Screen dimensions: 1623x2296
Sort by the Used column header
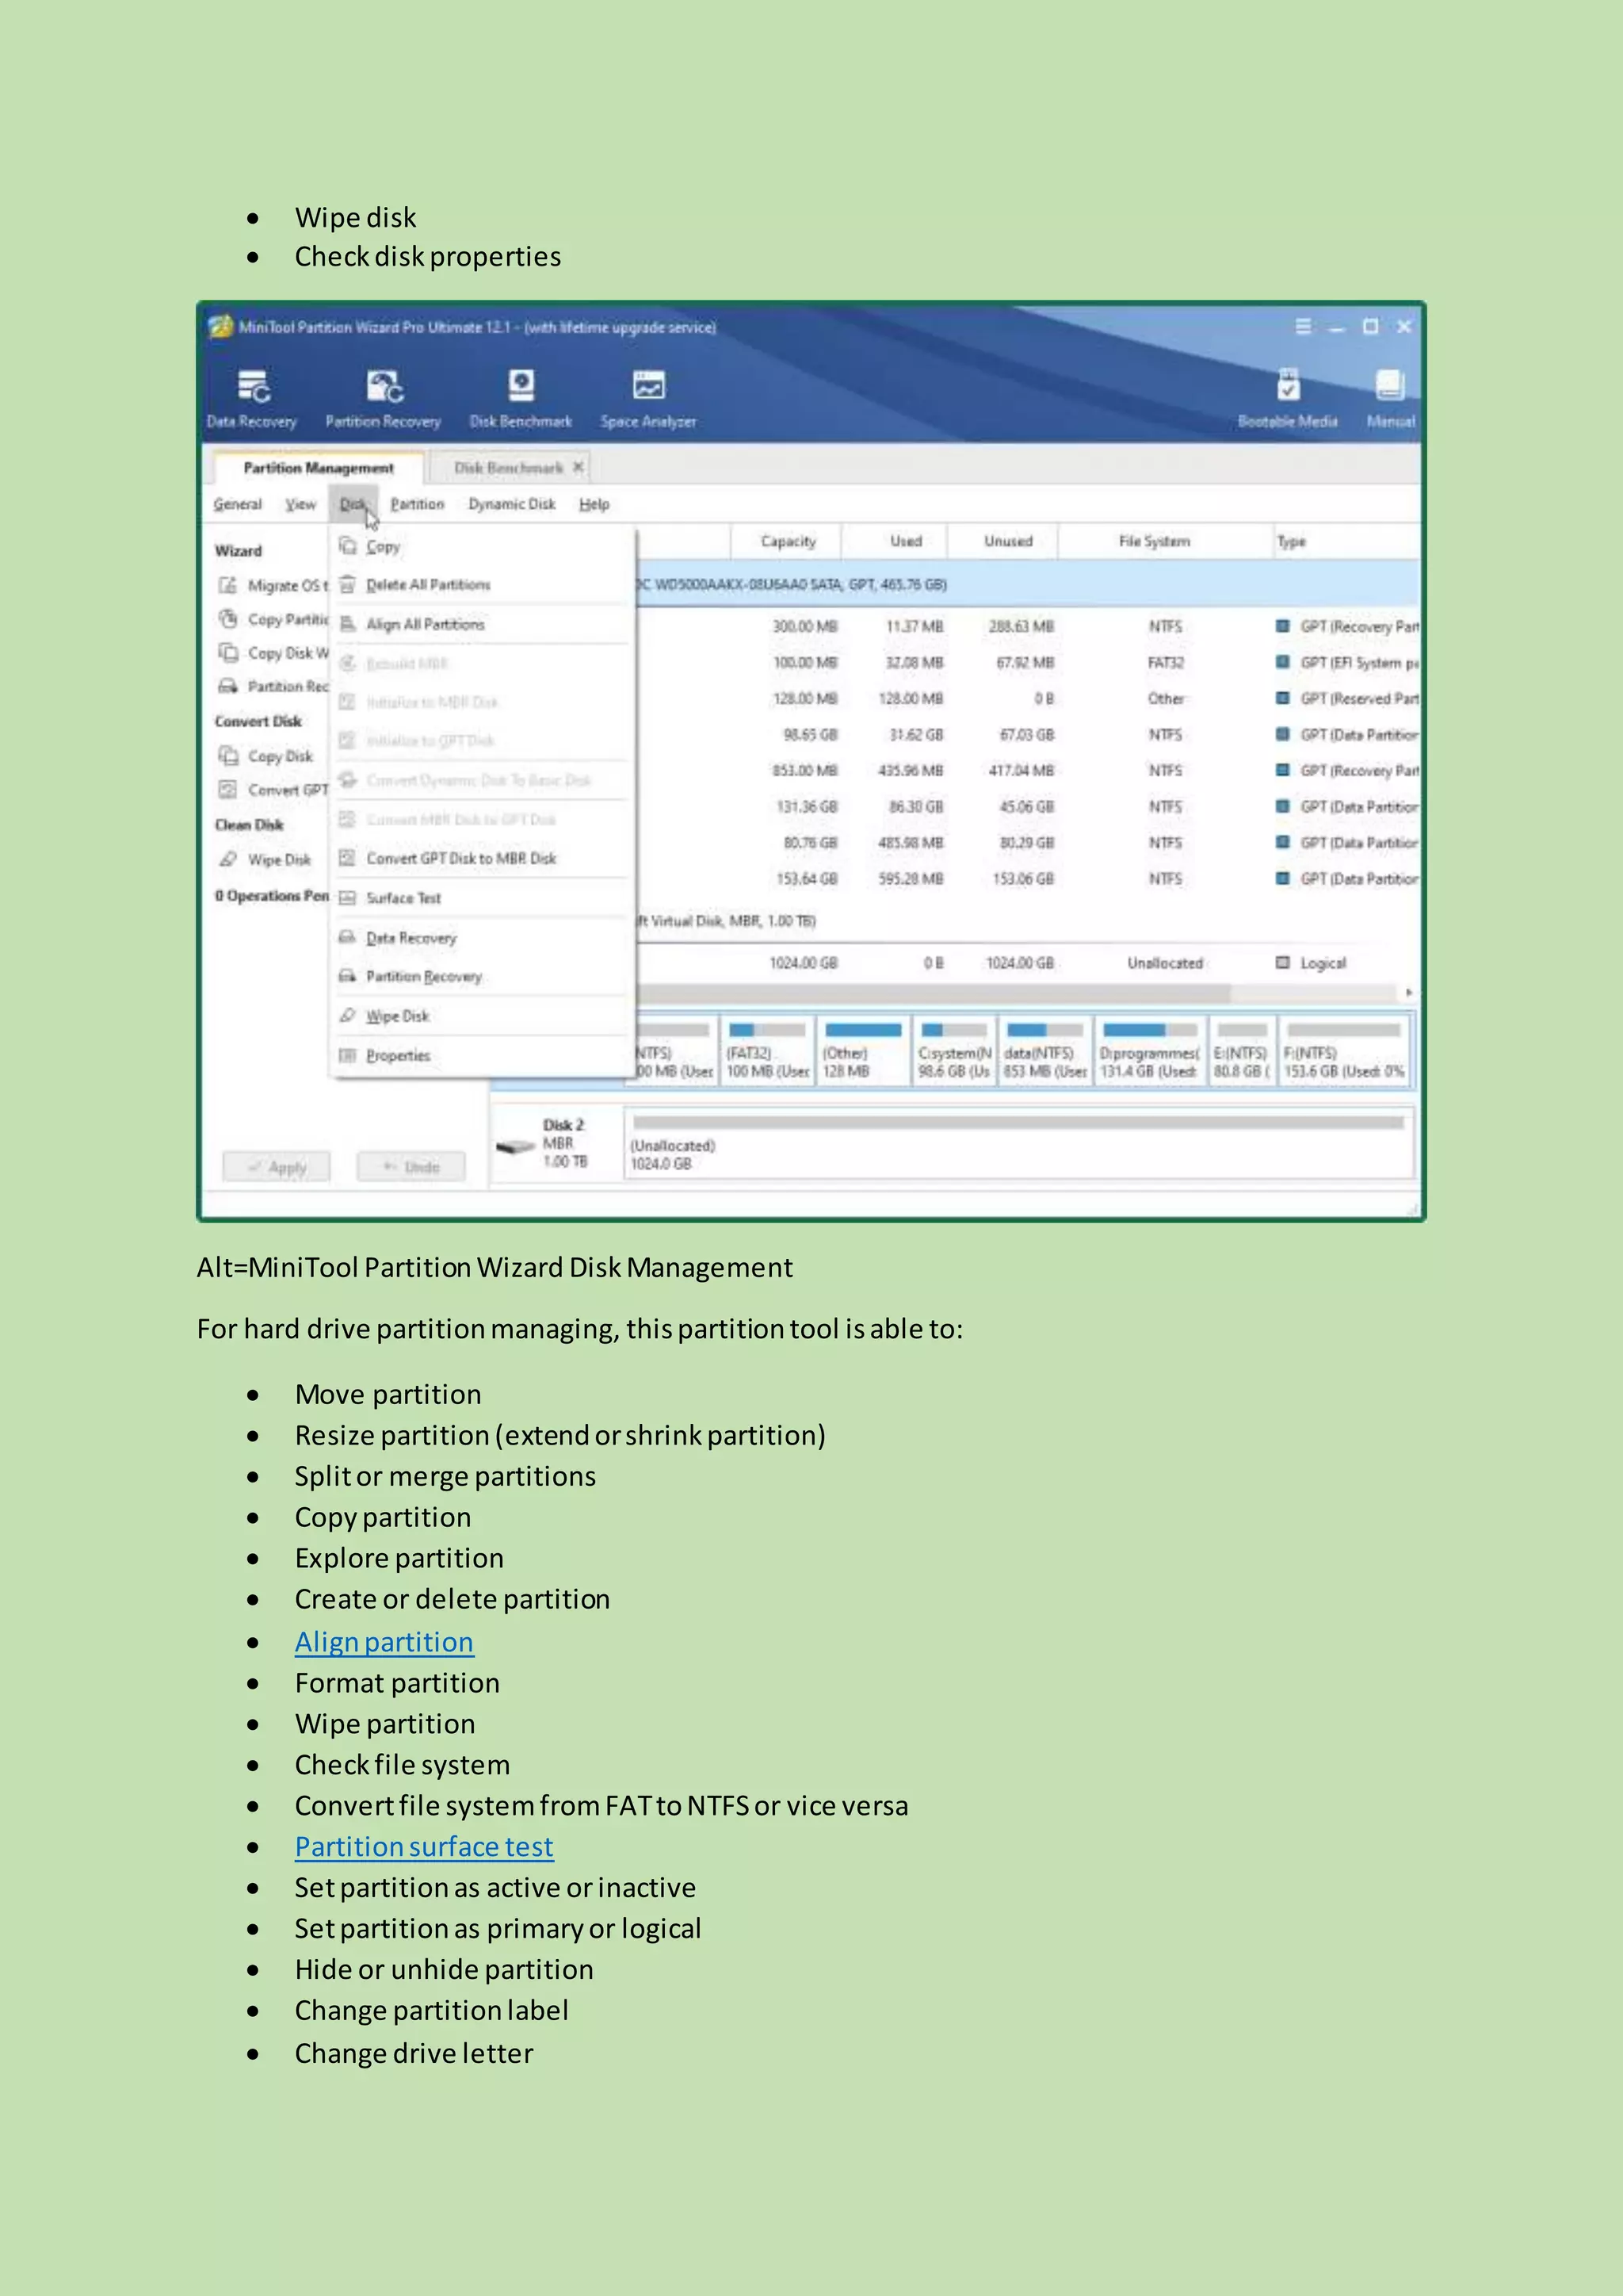point(896,541)
